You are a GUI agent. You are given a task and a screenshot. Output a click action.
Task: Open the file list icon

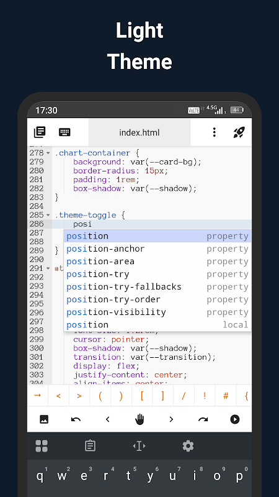[x=40, y=132]
